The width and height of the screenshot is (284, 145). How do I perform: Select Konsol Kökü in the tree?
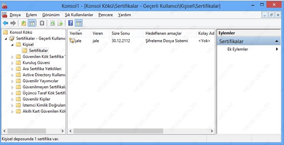click(21, 32)
